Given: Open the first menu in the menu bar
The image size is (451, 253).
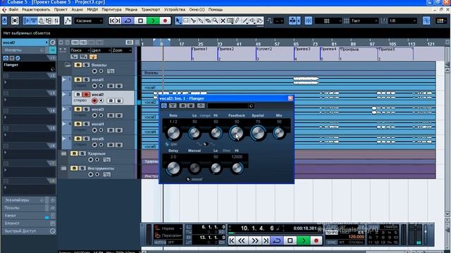Looking at the screenshot, I should point(13,9).
